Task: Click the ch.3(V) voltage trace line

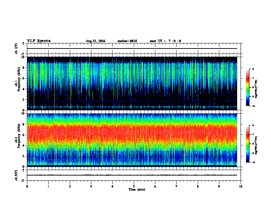Action: click(x=132, y=175)
